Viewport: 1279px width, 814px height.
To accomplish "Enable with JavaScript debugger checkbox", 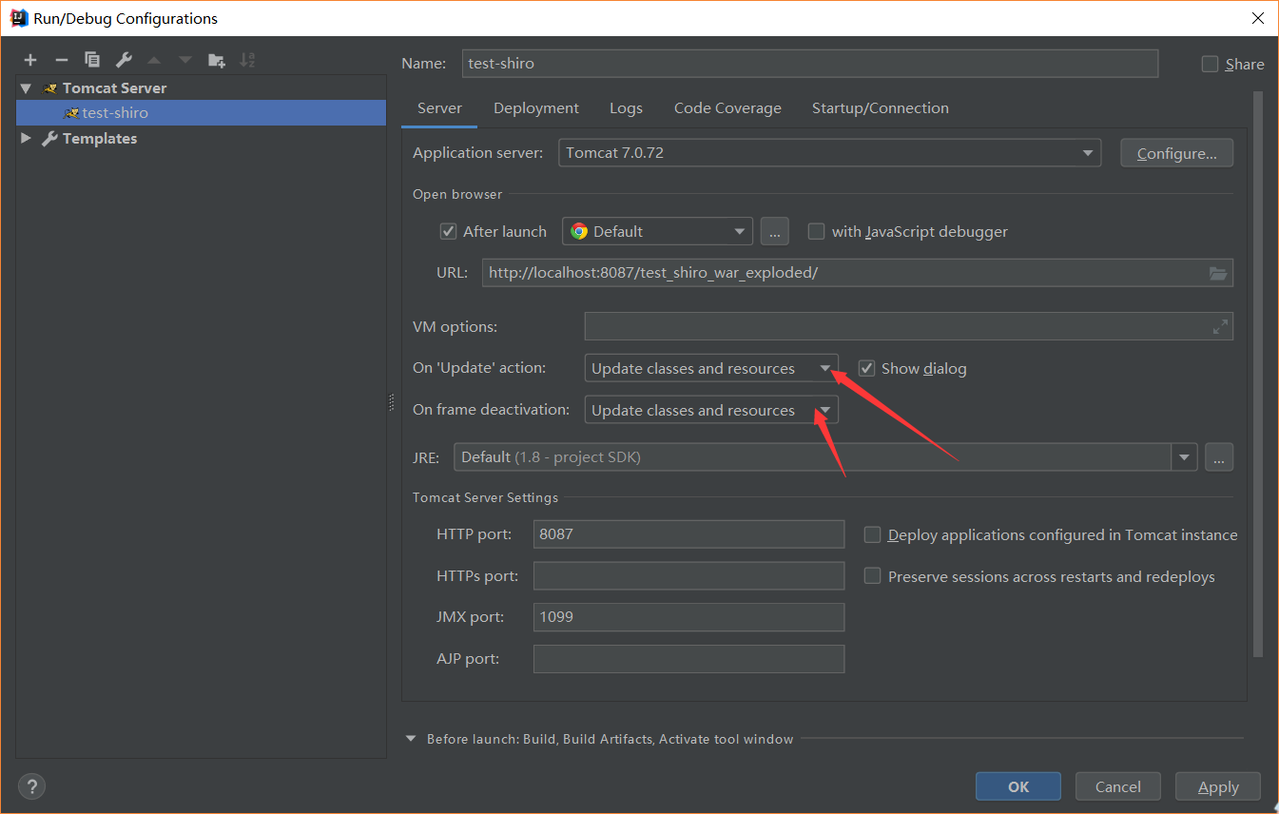I will coord(816,231).
